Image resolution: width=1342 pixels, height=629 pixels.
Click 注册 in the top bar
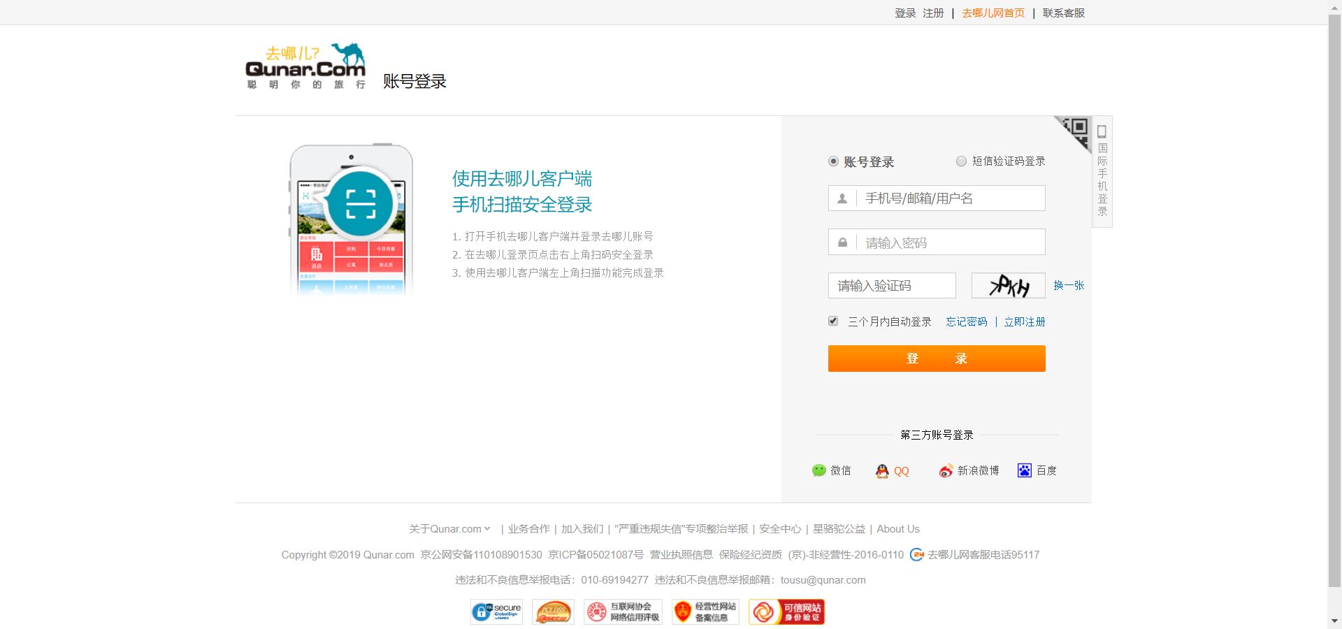tap(933, 13)
